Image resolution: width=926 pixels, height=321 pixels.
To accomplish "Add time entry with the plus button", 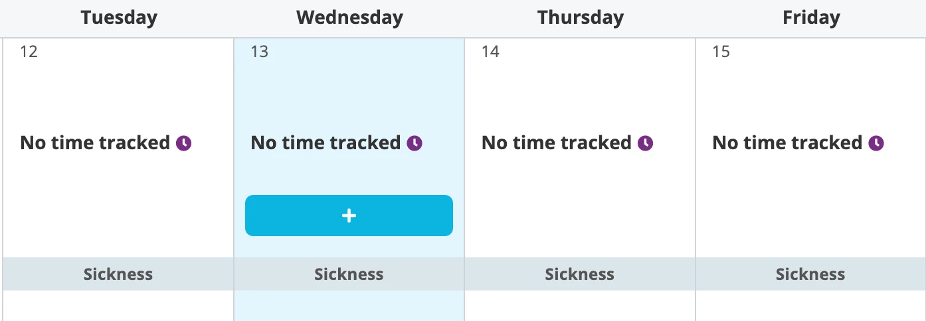I will tap(349, 216).
